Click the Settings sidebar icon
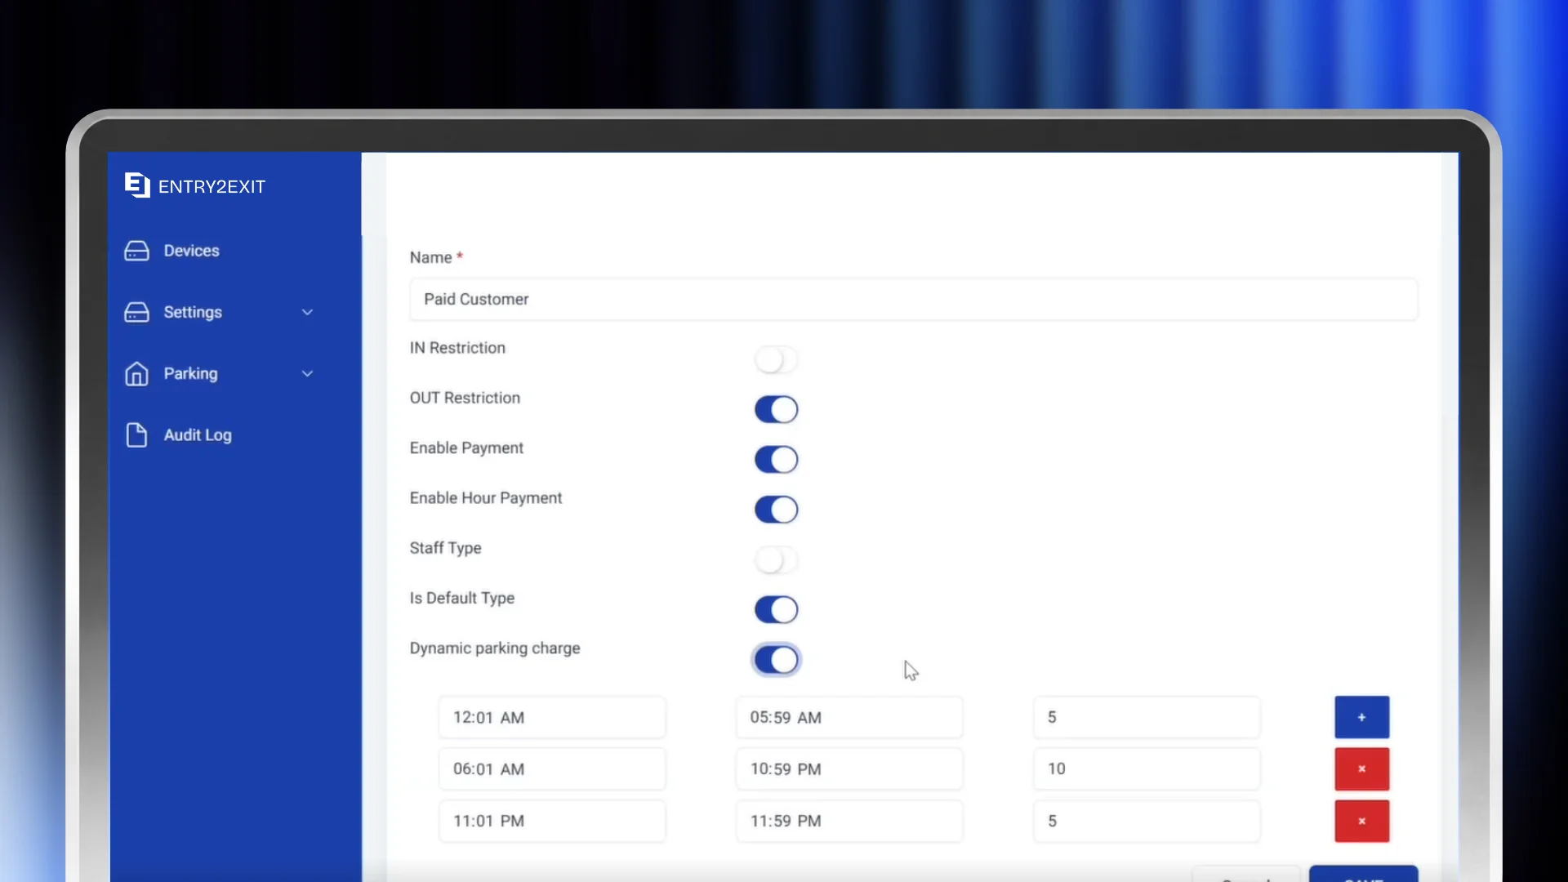Image resolution: width=1568 pixels, height=882 pixels. click(x=136, y=312)
